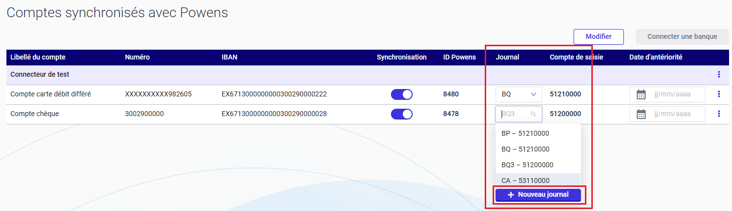
Task: Click the Nouveau journal button
Action: [538, 195]
